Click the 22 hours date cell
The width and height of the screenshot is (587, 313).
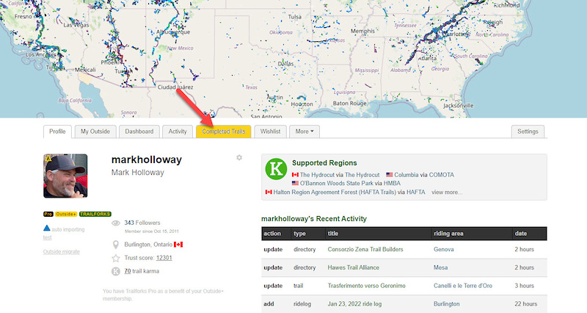coord(525,304)
